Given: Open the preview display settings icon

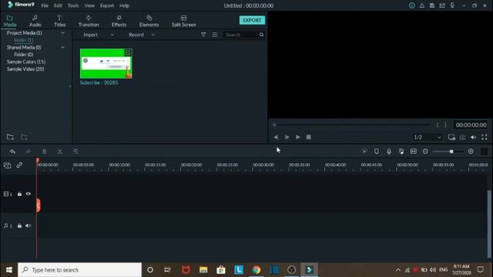Looking at the screenshot, I should [451, 137].
